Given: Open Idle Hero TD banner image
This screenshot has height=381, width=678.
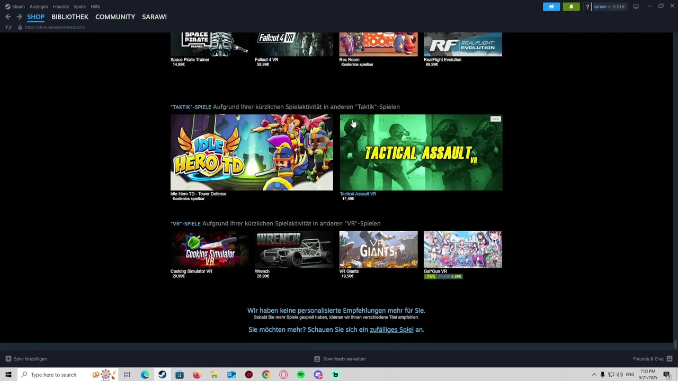Looking at the screenshot, I should (x=252, y=152).
